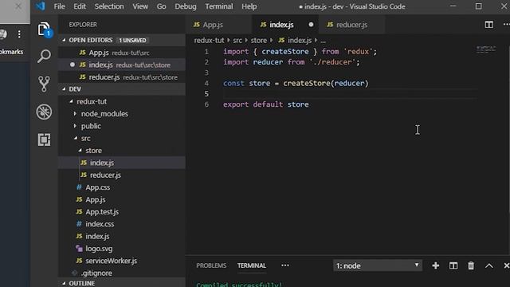Image resolution: width=510 pixels, height=287 pixels.
Task: Open App.test.js in file tree
Action: pyautogui.click(x=122, y=211)
